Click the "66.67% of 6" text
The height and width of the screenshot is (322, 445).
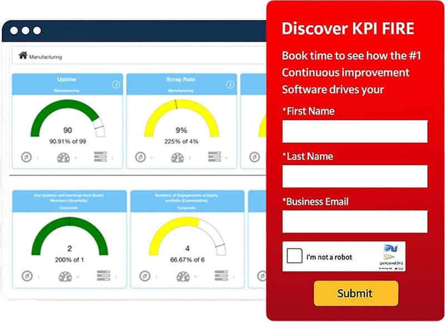tap(187, 260)
